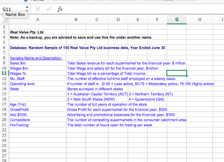Click the confirm checkmark icon in formula bar

(49, 9)
